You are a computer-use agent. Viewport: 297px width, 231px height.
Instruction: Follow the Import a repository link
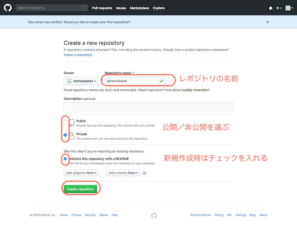78,55
